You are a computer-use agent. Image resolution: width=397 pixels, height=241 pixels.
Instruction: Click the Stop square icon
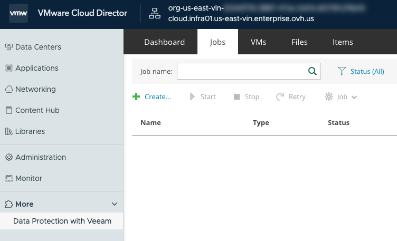tap(237, 97)
